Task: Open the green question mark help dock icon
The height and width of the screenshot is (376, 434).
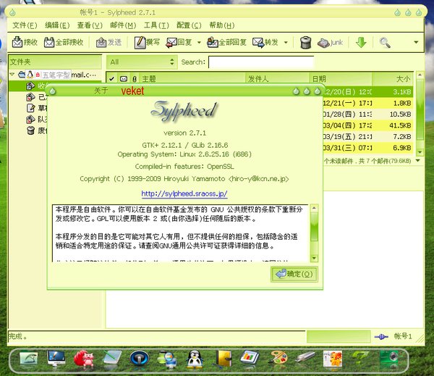Action: pyautogui.click(x=360, y=359)
